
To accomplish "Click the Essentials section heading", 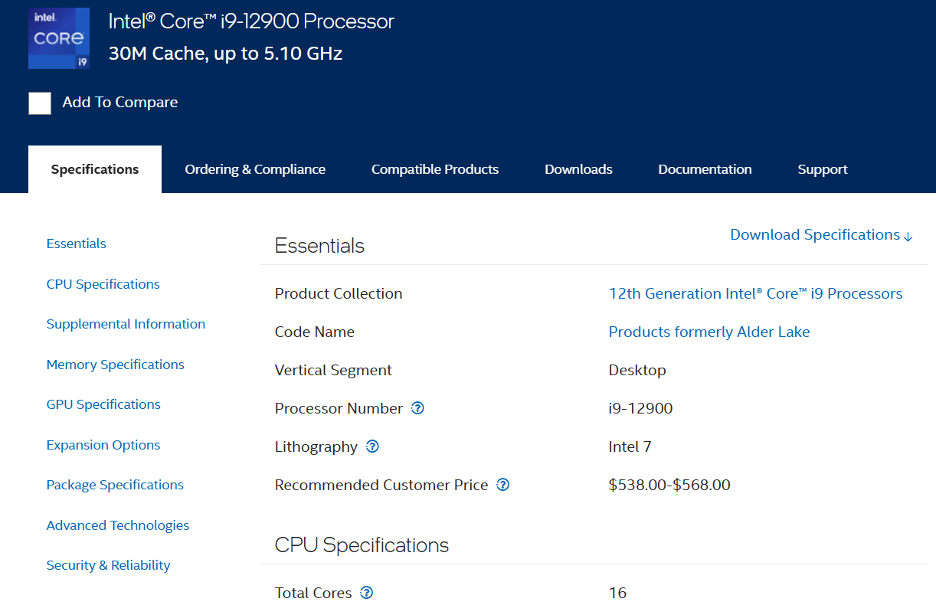I will (319, 246).
